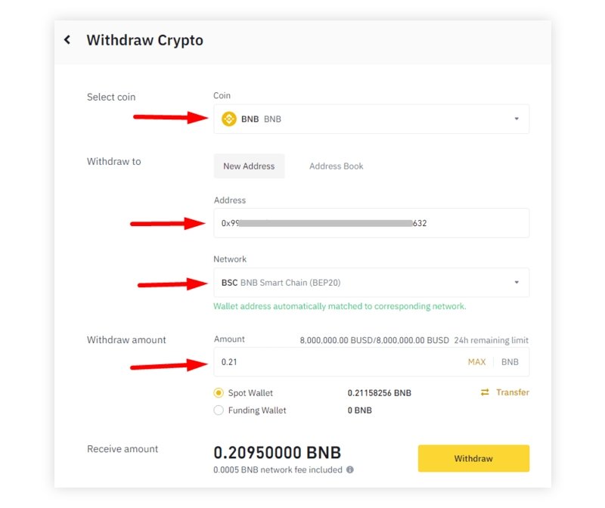
Task: Click the 24h remaining limit text
Action: coord(491,340)
